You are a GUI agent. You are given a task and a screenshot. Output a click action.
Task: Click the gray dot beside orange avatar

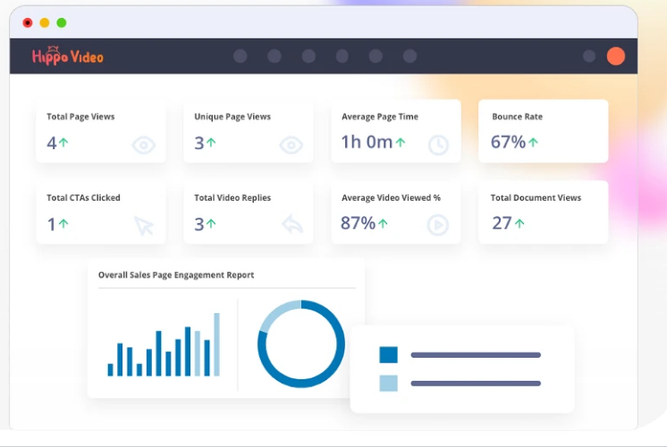[589, 56]
